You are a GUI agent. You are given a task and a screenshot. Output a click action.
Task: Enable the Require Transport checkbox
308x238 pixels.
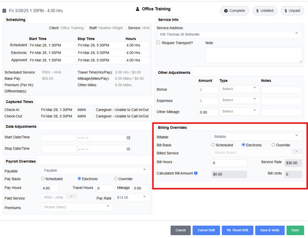[x=159, y=43]
